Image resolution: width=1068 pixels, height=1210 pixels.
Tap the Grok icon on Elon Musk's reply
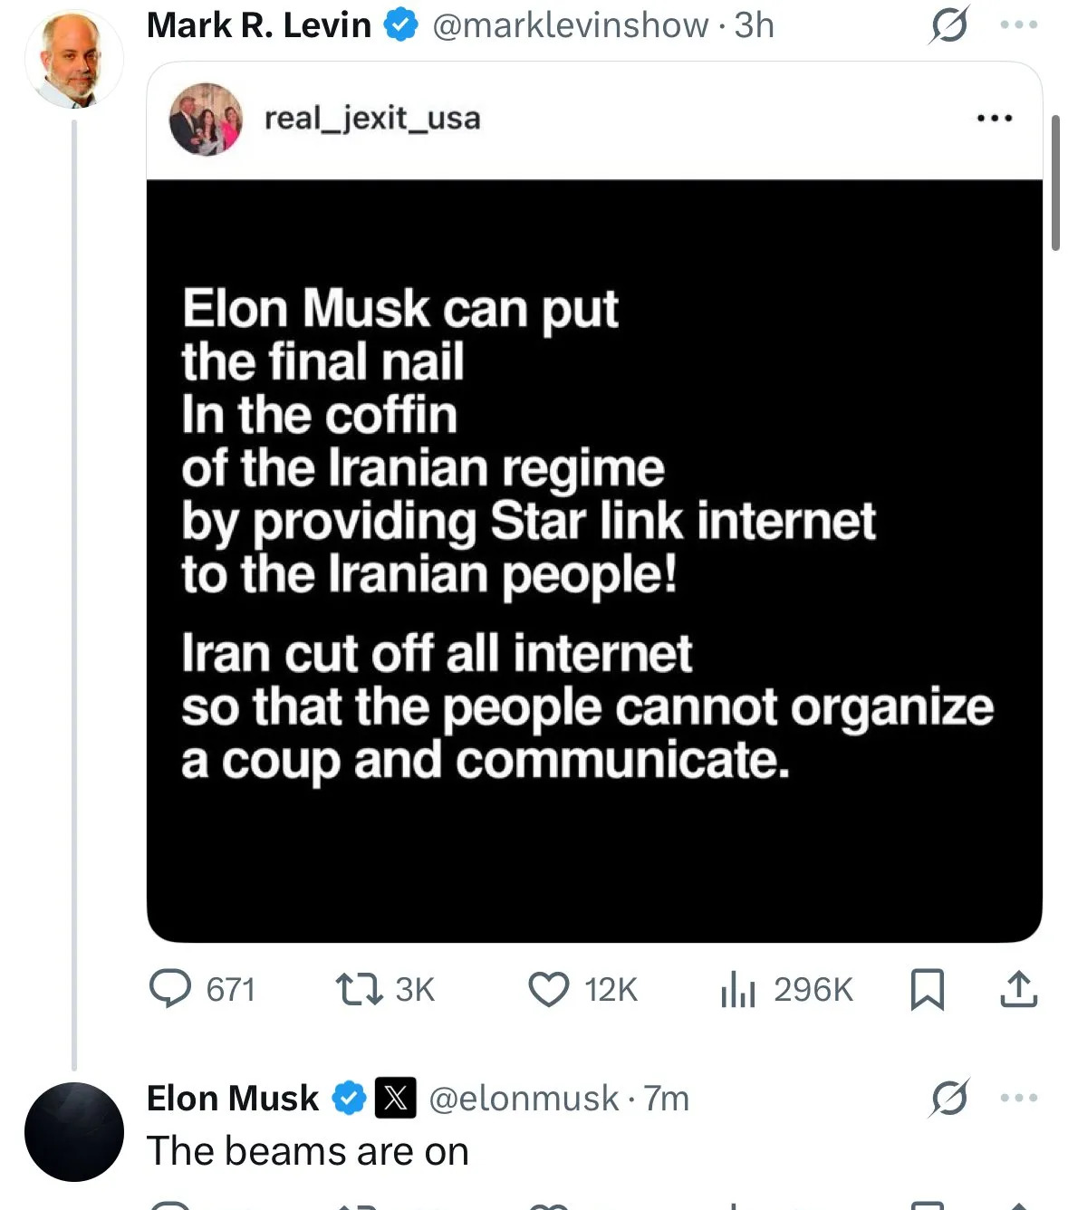949,1098
